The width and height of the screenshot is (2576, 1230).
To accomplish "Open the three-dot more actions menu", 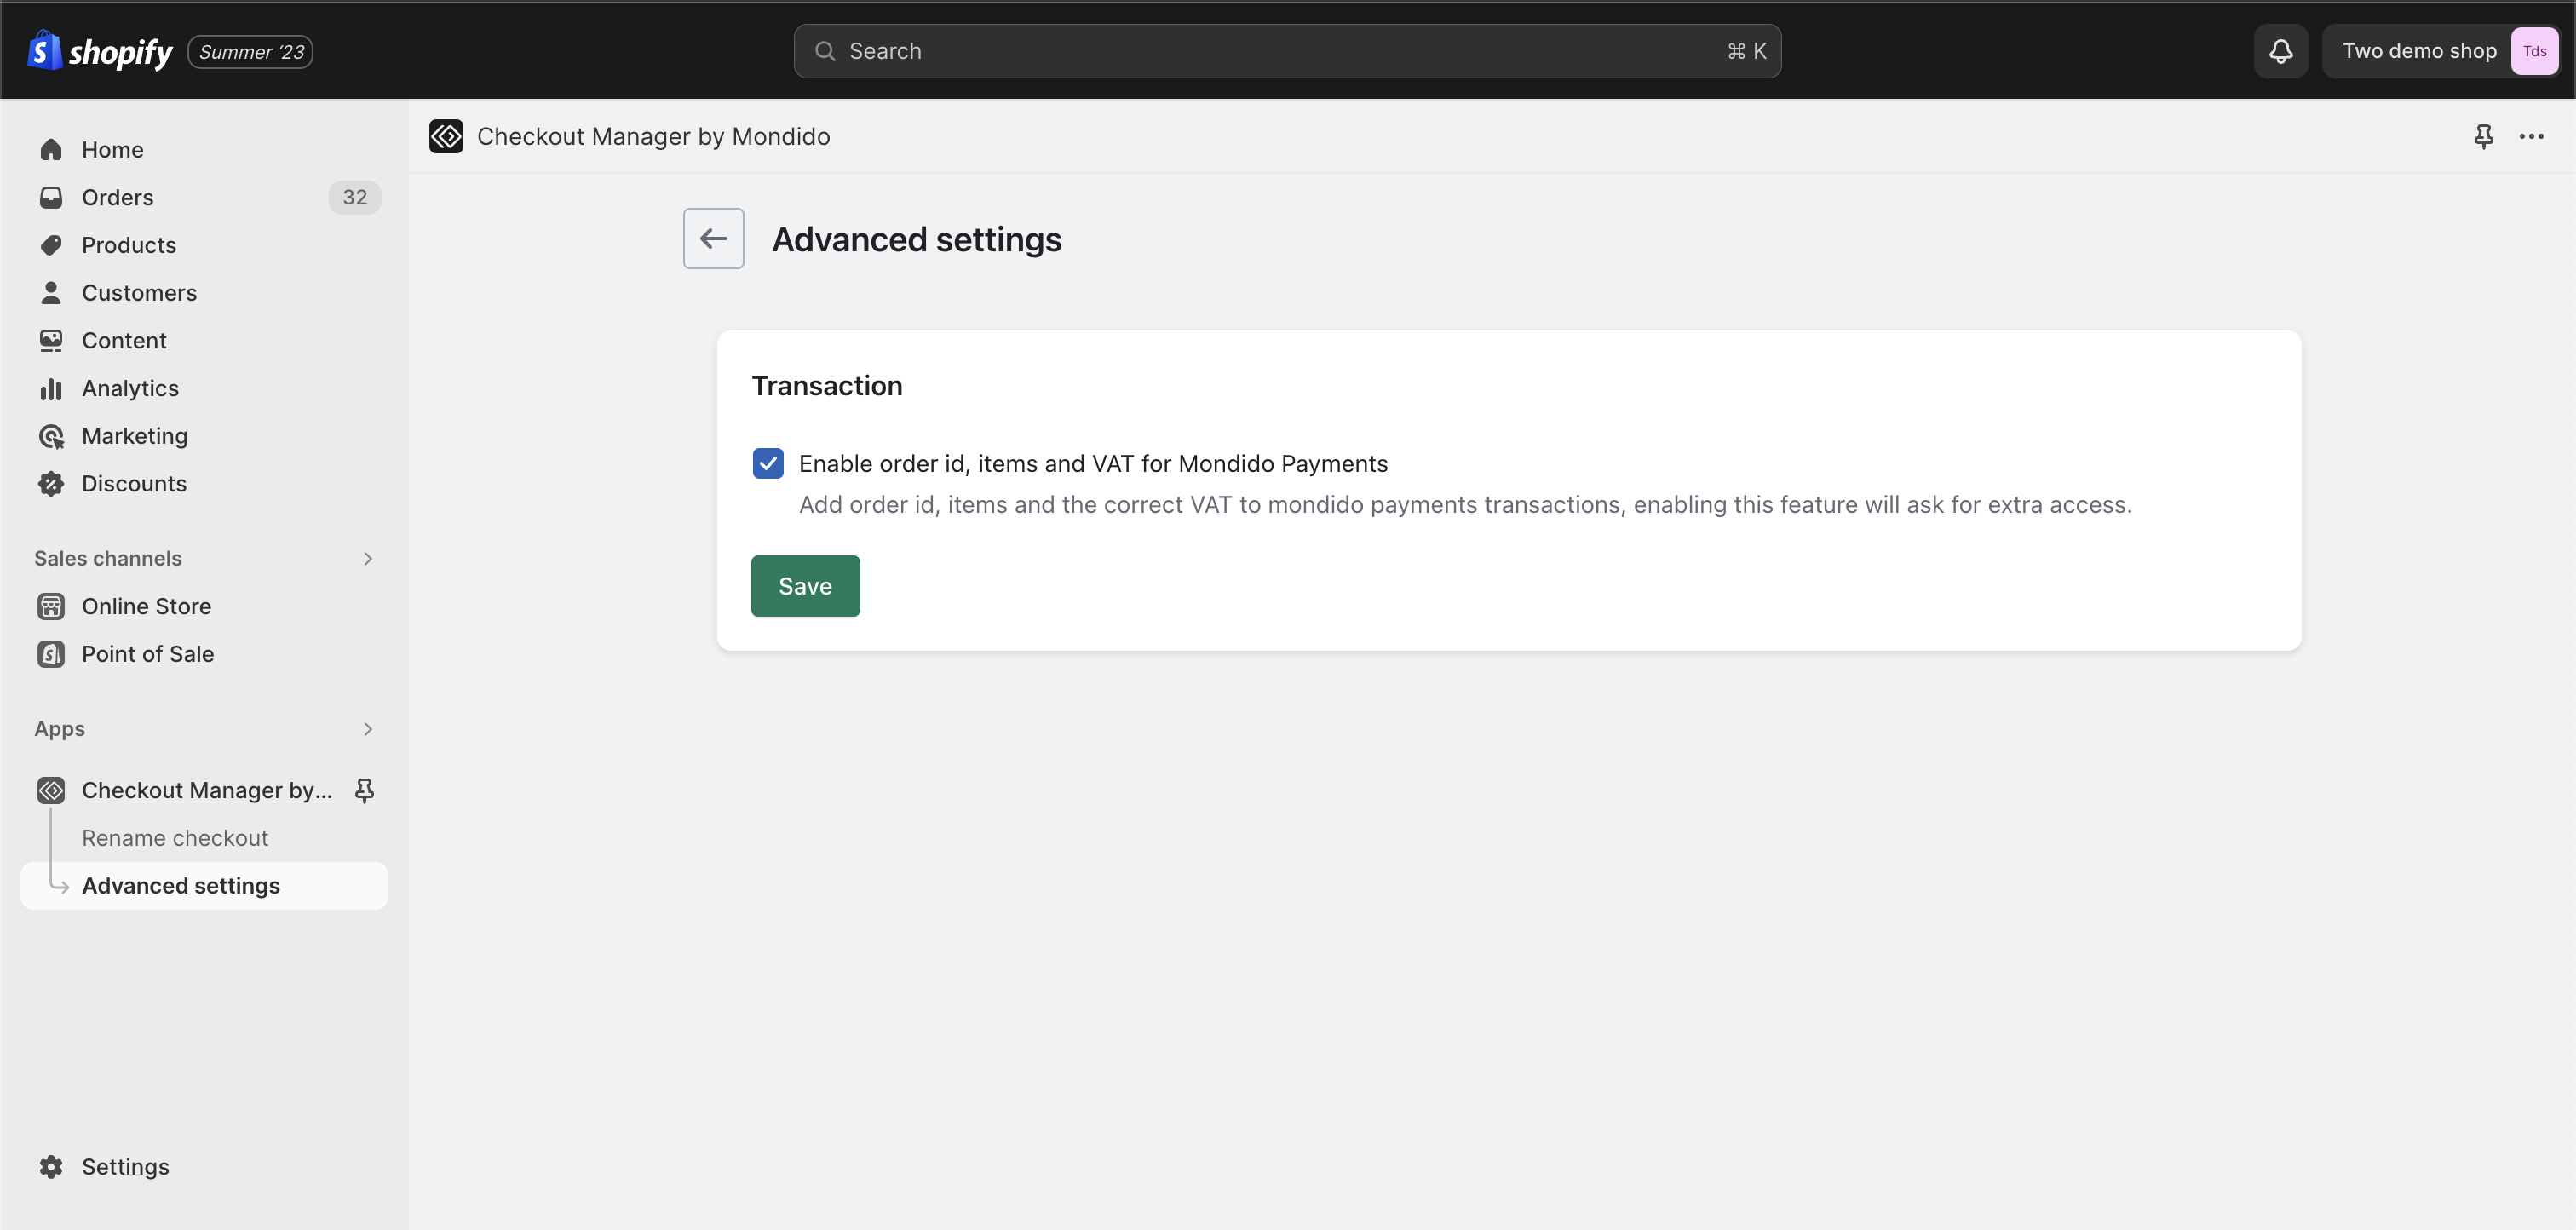I will point(2531,136).
